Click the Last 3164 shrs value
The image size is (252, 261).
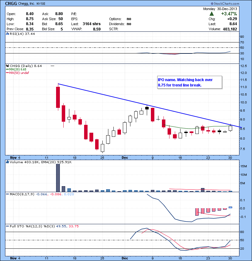92,24
